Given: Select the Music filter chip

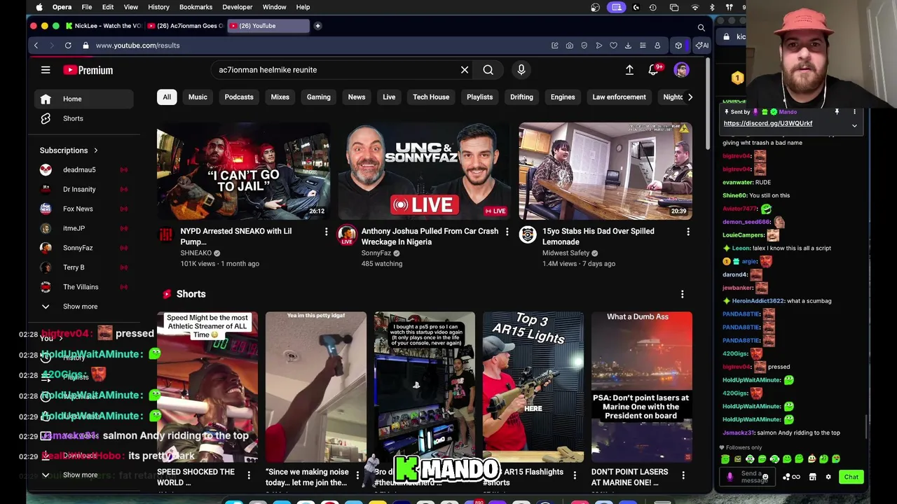Looking at the screenshot, I should coord(198,97).
